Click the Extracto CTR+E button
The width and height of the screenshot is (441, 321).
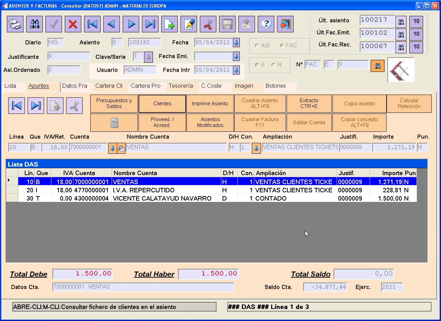tap(309, 104)
